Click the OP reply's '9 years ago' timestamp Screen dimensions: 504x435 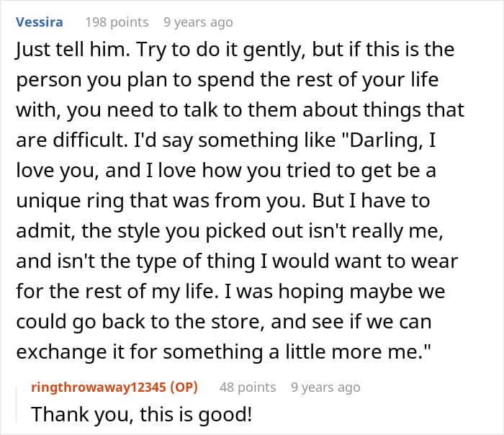tap(325, 387)
